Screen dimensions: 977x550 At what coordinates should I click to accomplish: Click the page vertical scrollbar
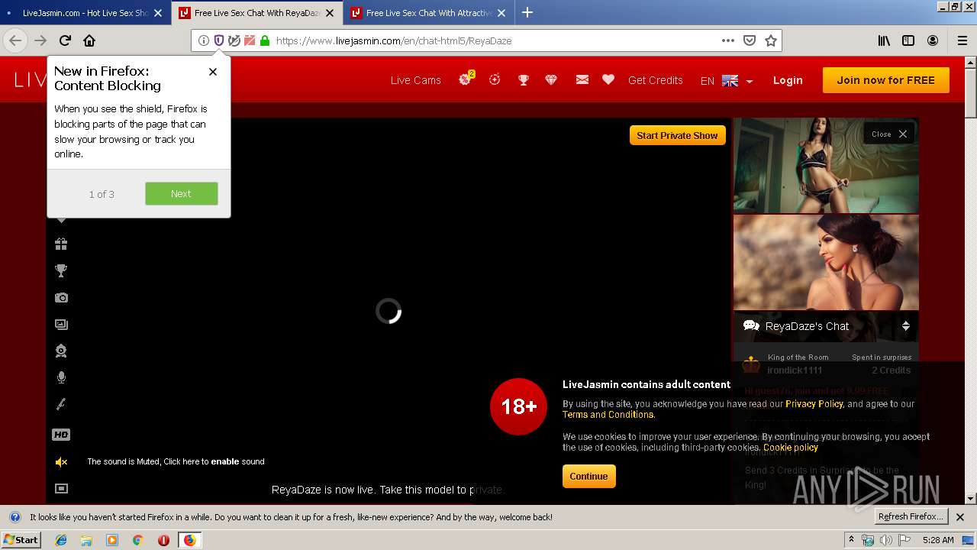(x=971, y=280)
